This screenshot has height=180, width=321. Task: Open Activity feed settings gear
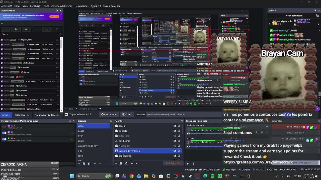[60, 34]
